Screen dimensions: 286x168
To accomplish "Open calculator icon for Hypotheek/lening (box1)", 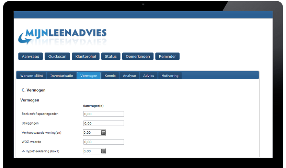I will coord(103,151).
